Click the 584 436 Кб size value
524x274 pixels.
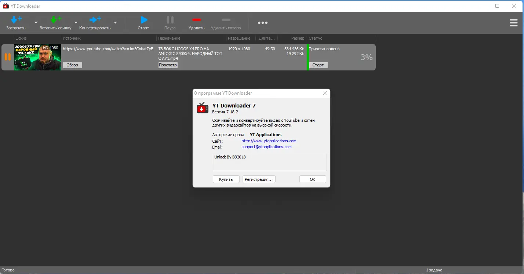click(294, 48)
